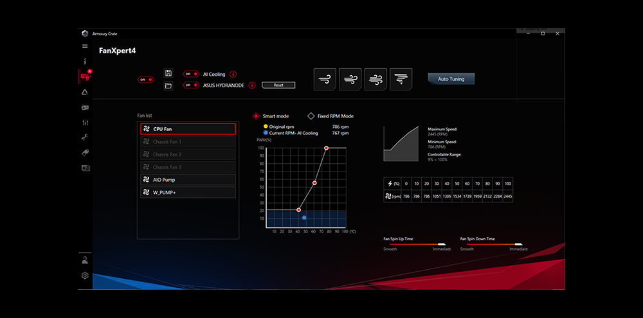Screen dimensions: 643x318
Task: Click the Armoury Crate logo icon
Action: tap(85, 33)
